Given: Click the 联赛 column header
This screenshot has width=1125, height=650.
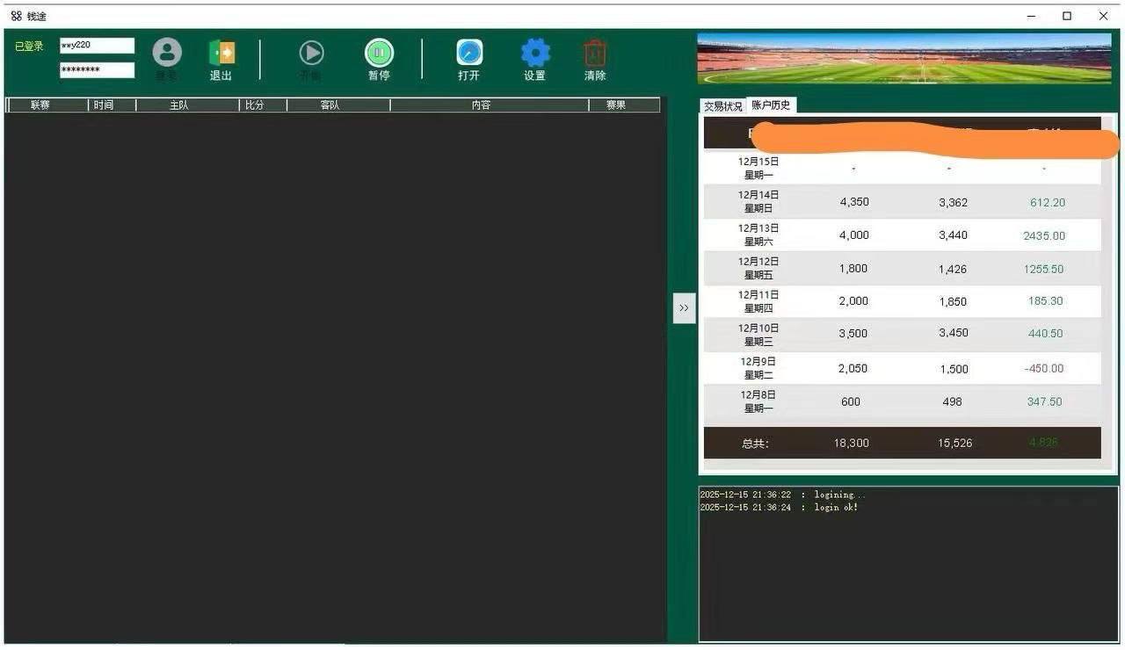Looking at the screenshot, I should click(40, 105).
